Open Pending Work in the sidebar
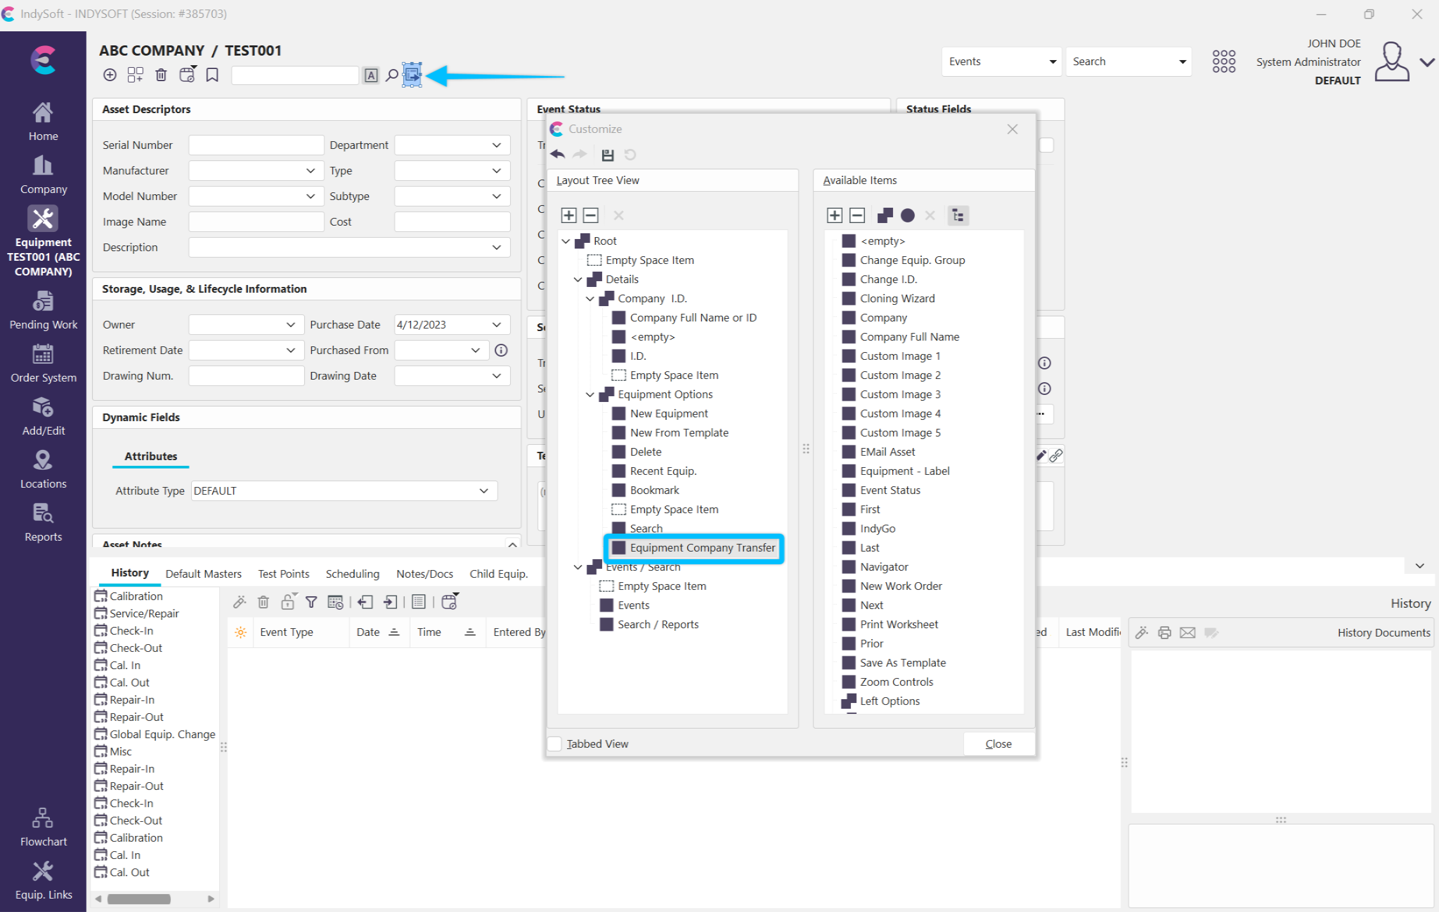The width and height of the screenshot is (1439, 912). pyautogui.click(x=43, y=311)
